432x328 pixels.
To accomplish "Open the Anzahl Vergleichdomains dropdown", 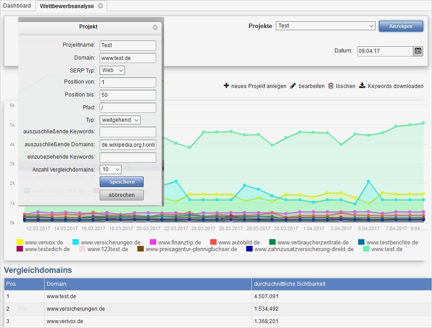I will tap(110, 169).
